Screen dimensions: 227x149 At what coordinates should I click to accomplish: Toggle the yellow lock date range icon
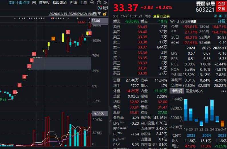105,14
